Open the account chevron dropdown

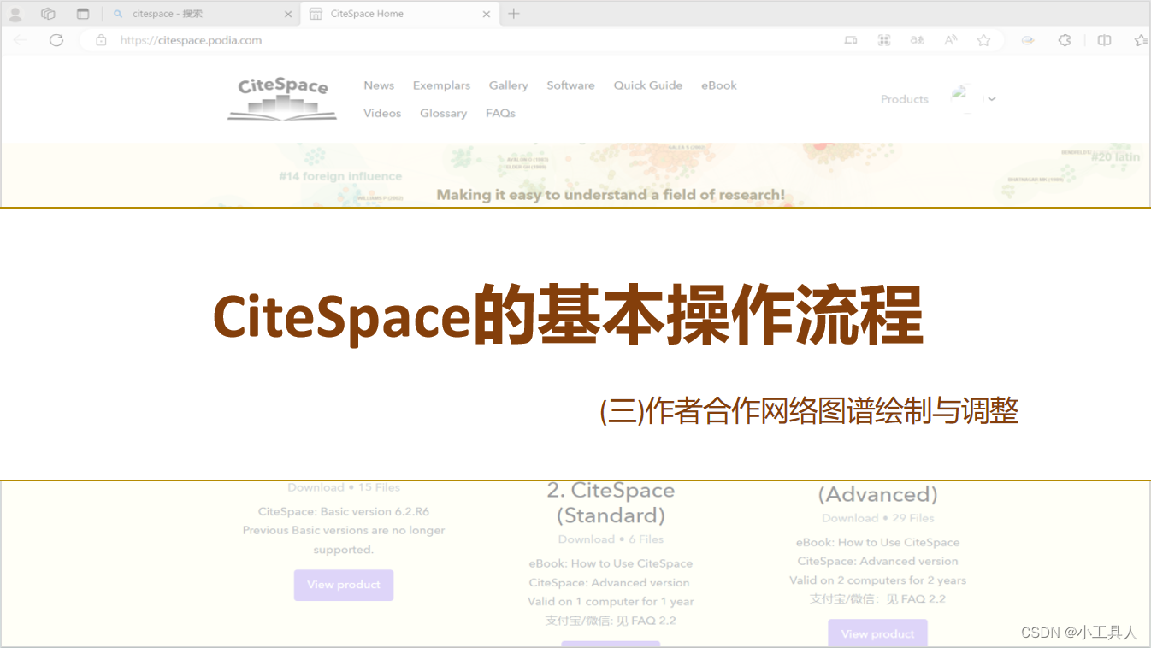992,99
